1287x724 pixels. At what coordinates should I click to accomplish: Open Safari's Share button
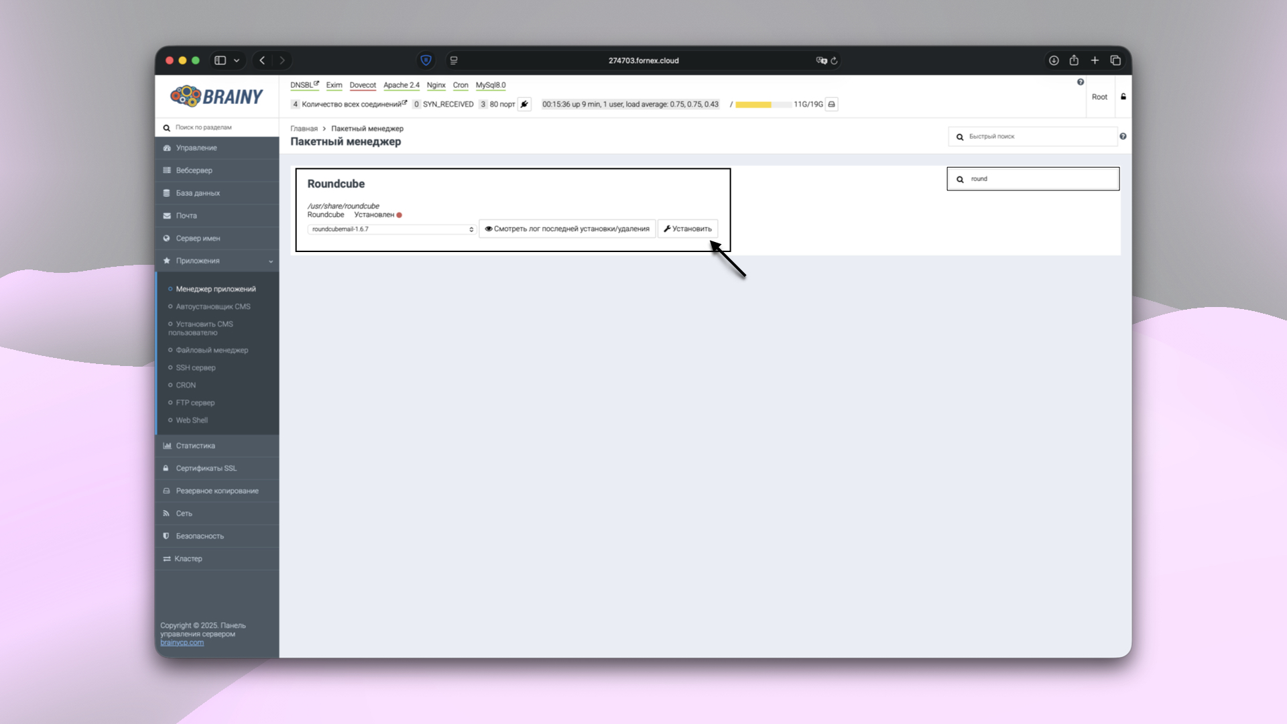1074,60
